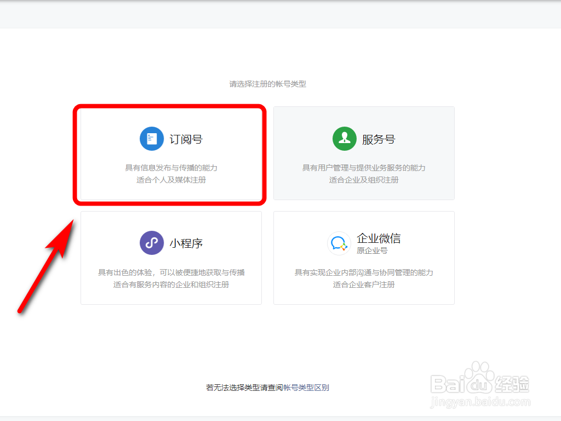
Task: Click the green 服务号 person icon
Action: (345, 139)
